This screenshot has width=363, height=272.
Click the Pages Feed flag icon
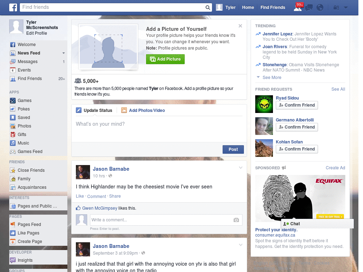pos(13,224)
